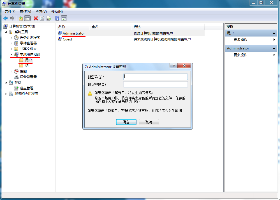Open the Properties toolbar icon
The image size is (280, 200).
pos(42,18)
